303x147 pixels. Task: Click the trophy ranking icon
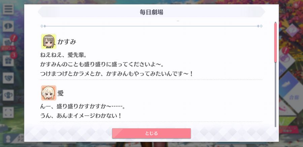point(8,95)
